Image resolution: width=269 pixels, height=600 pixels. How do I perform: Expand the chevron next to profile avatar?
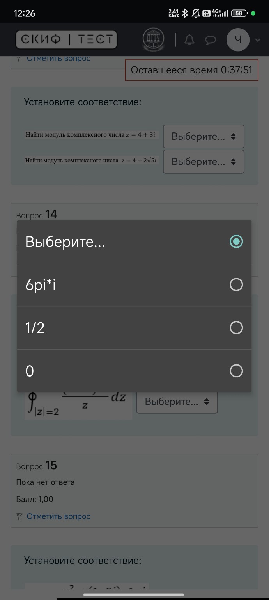click(x=257, y=39)
